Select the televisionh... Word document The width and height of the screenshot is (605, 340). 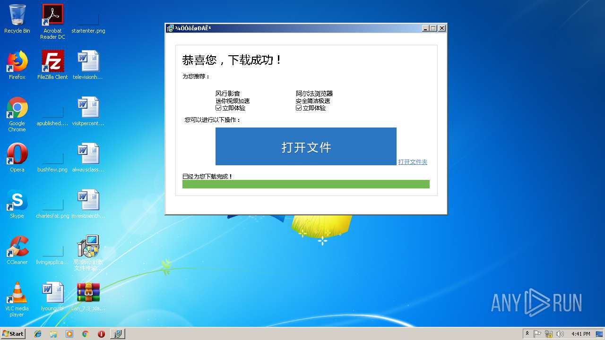[88, 66]
